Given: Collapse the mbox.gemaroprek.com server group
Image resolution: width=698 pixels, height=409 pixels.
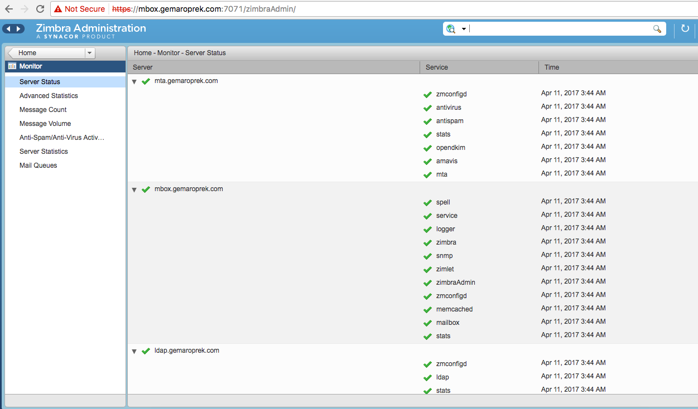Looking at the screenshot, I should [134, 190].
